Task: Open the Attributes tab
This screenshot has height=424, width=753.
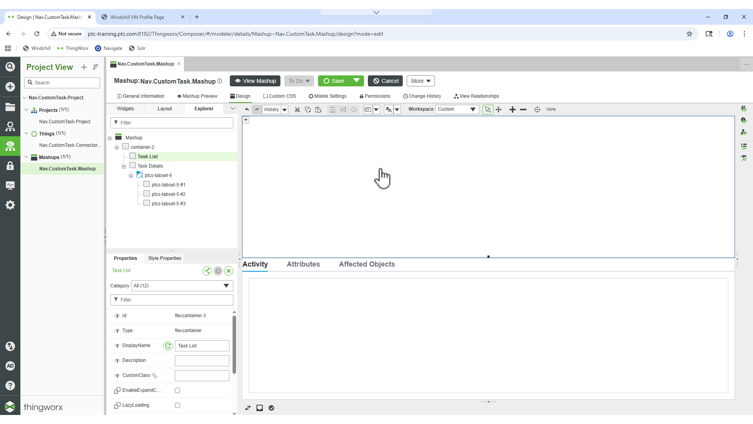Action: click(303, 264)
